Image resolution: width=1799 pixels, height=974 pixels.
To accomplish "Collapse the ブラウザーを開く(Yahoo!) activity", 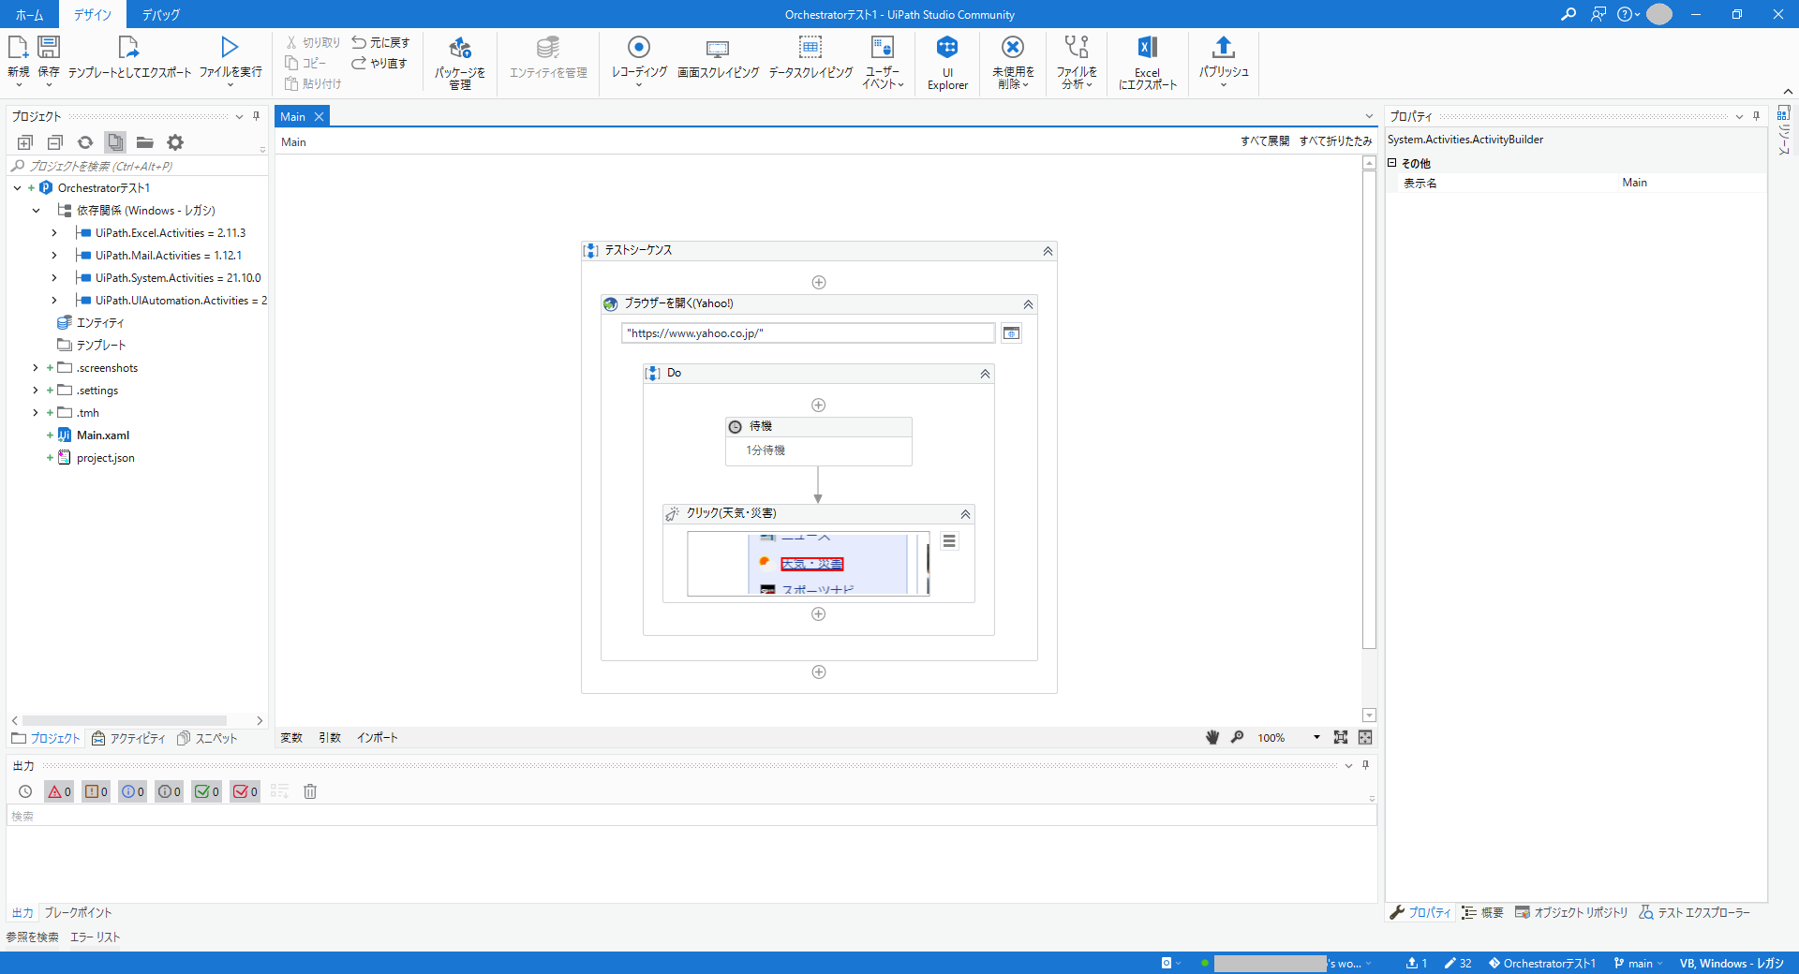I will point(1028,304).
